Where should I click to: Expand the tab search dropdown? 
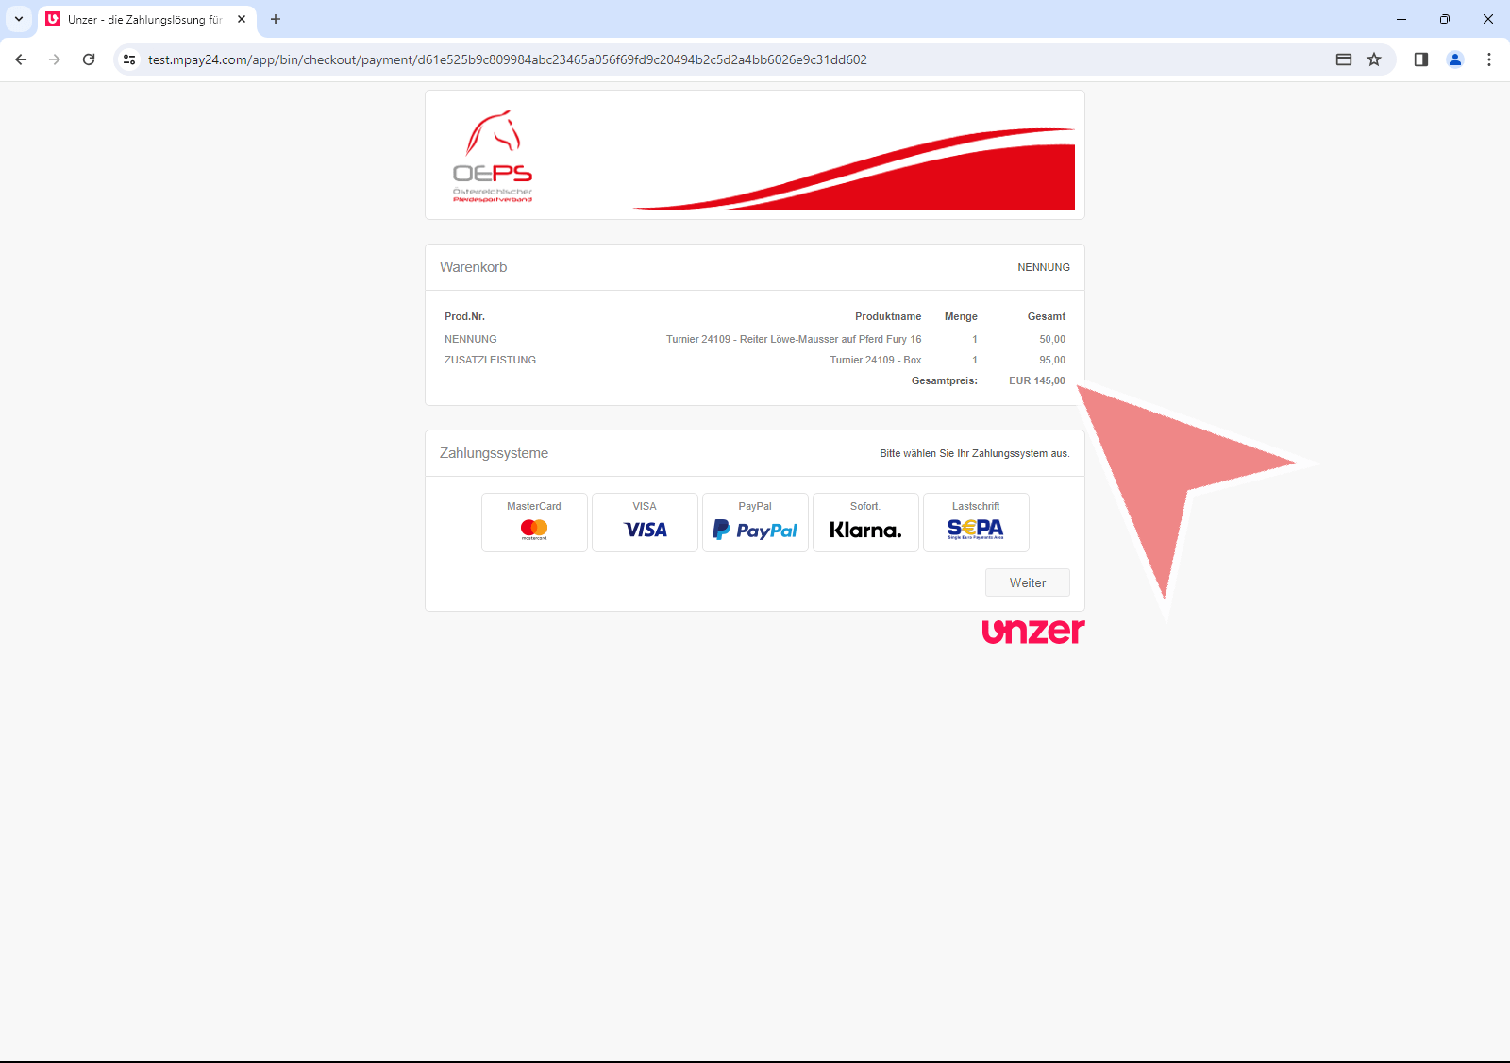19,19
